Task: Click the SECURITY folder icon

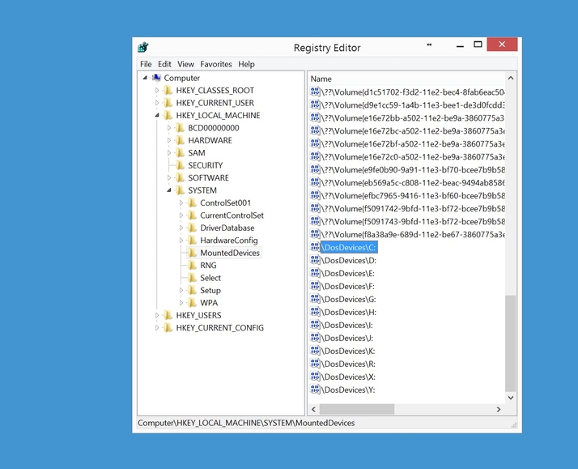Action: [181, 165]
